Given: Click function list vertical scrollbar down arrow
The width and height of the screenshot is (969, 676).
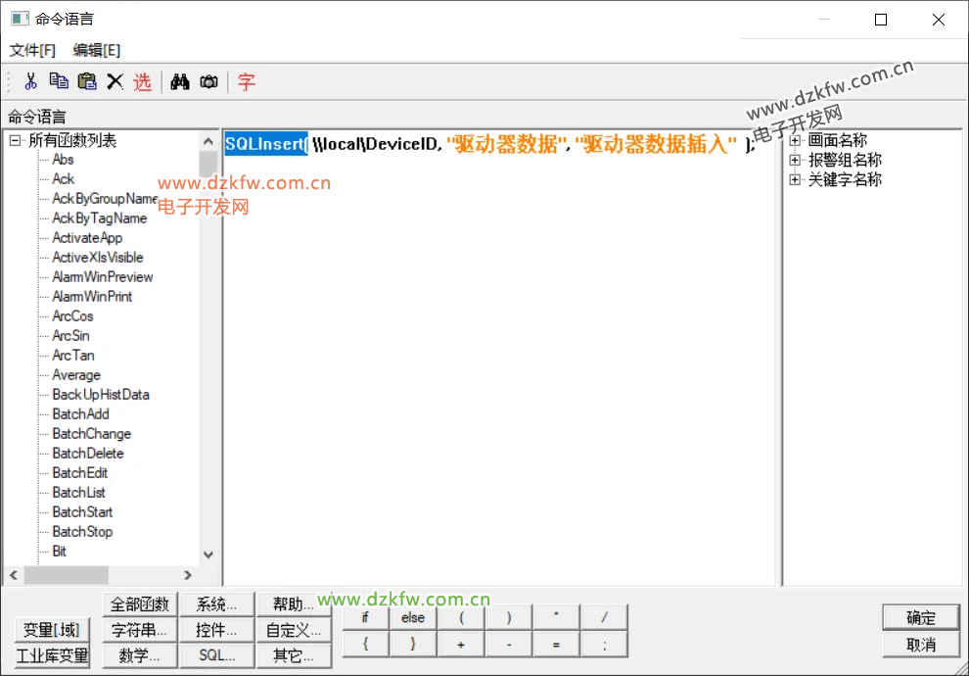Looking at the screenshot, I should [x=208, y=554].
